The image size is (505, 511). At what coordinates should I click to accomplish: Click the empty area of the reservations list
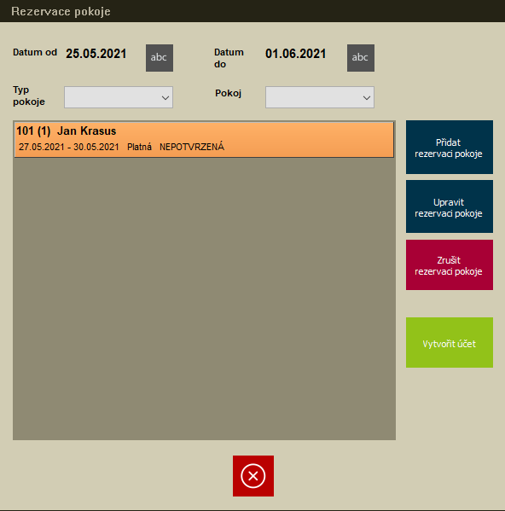tap(204, 299)
